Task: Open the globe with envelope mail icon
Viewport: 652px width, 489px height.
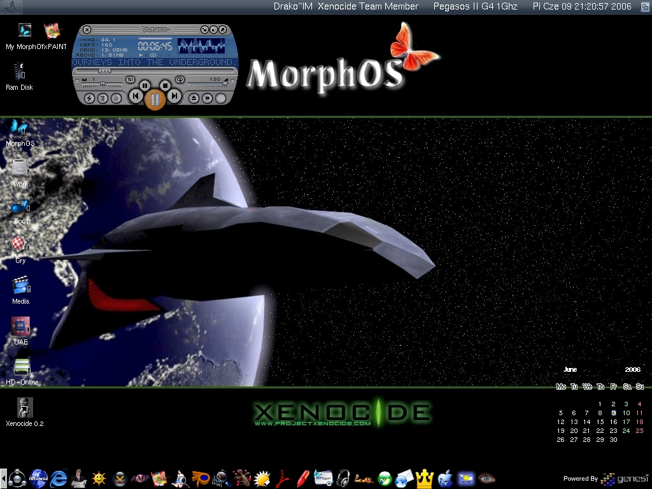Action: coord(404,479)
